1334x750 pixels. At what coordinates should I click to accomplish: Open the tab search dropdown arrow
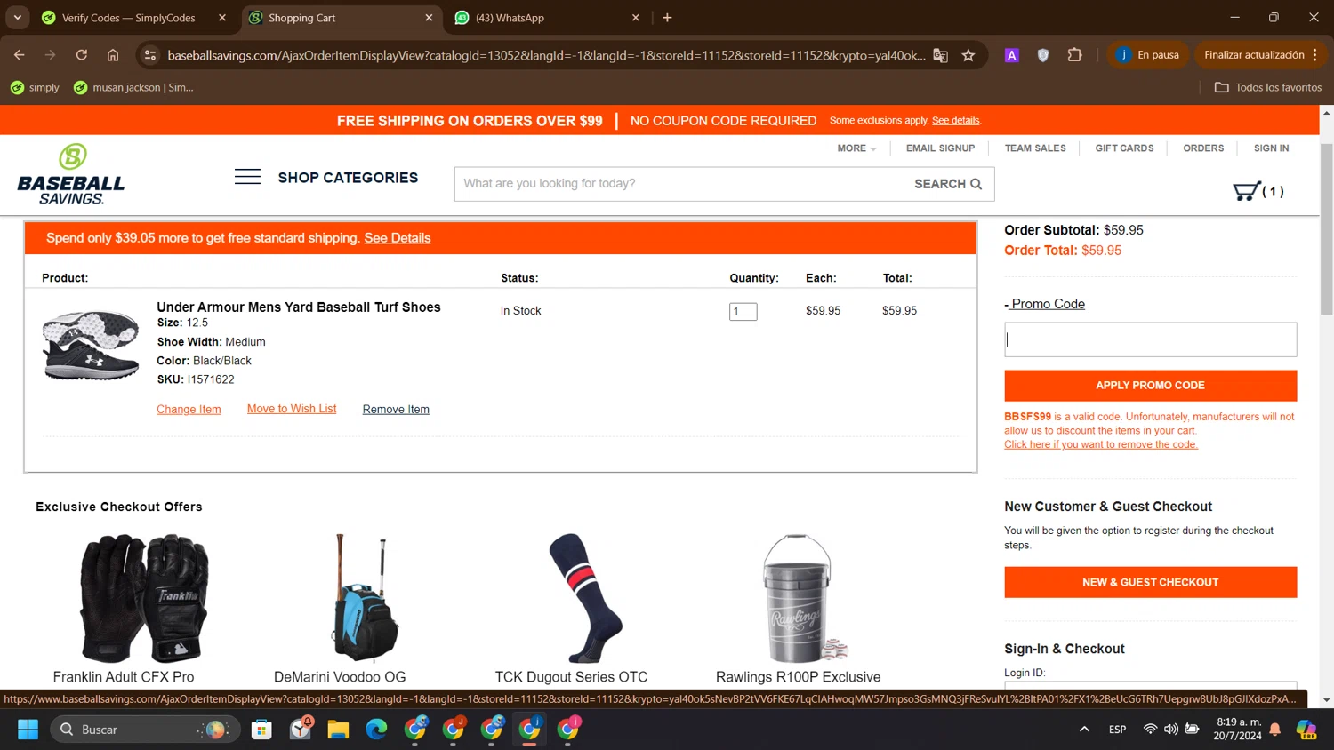coord(18,18)
